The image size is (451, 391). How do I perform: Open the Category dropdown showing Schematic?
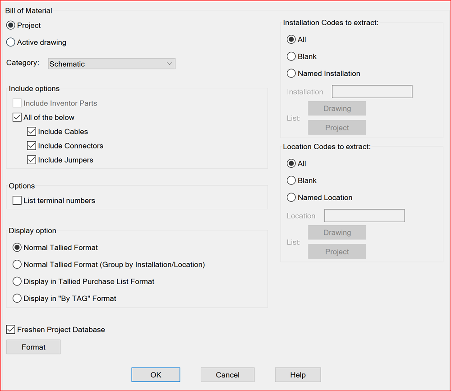pos(111,64)
